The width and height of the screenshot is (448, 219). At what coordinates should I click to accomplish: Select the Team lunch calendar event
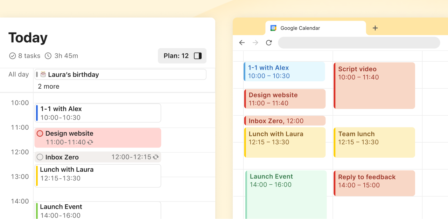click(374, 142)
